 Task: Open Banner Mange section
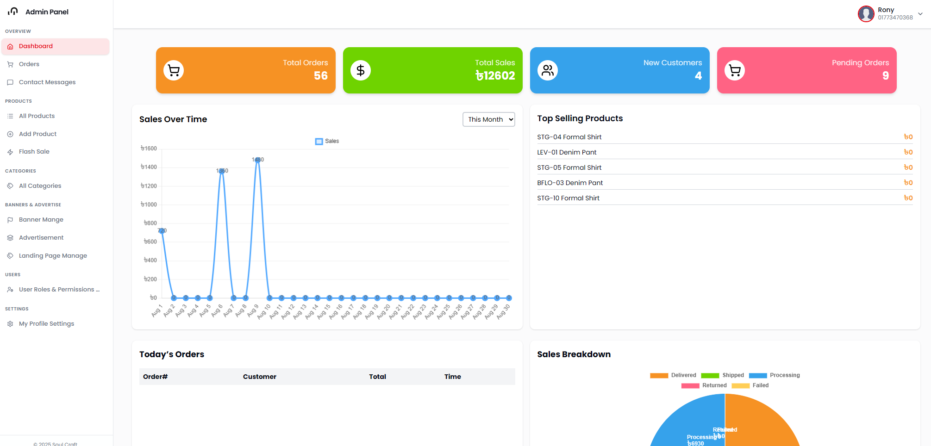[x=56, y=220]
